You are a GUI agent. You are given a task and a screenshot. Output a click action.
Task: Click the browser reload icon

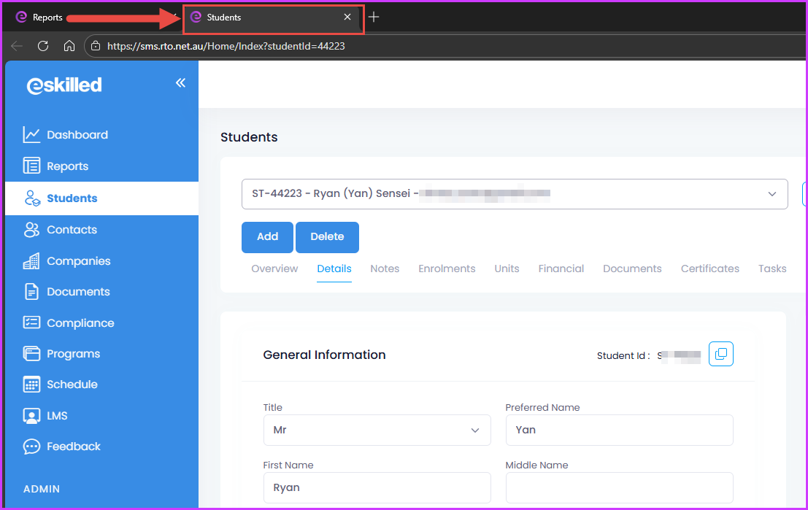click(43, 46)
